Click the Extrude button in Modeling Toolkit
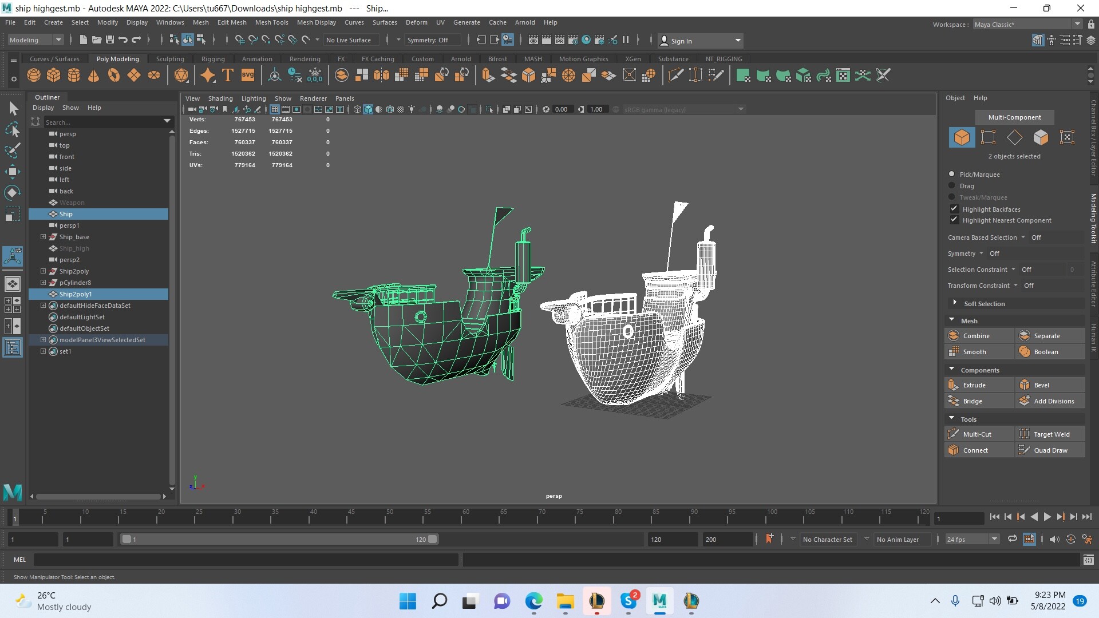 [974, 385]
